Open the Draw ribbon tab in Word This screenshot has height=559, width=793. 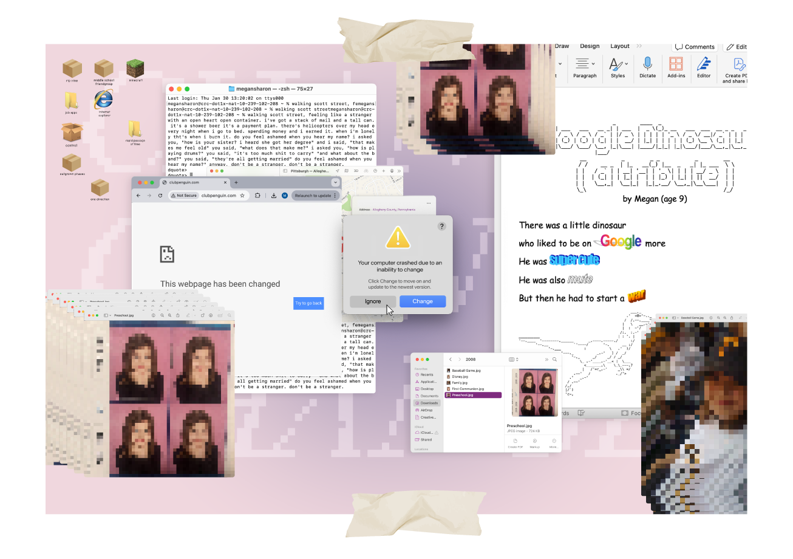[x=562, y=46]
